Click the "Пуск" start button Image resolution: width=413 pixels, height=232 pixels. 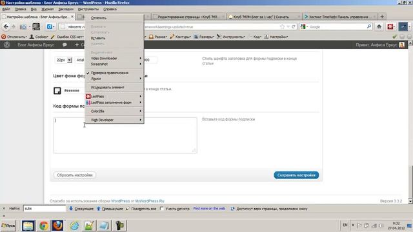tap(8, 226)
